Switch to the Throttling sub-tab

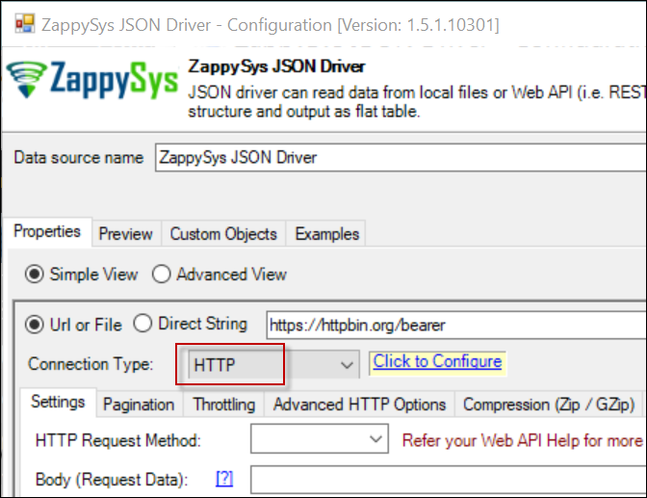224,405
